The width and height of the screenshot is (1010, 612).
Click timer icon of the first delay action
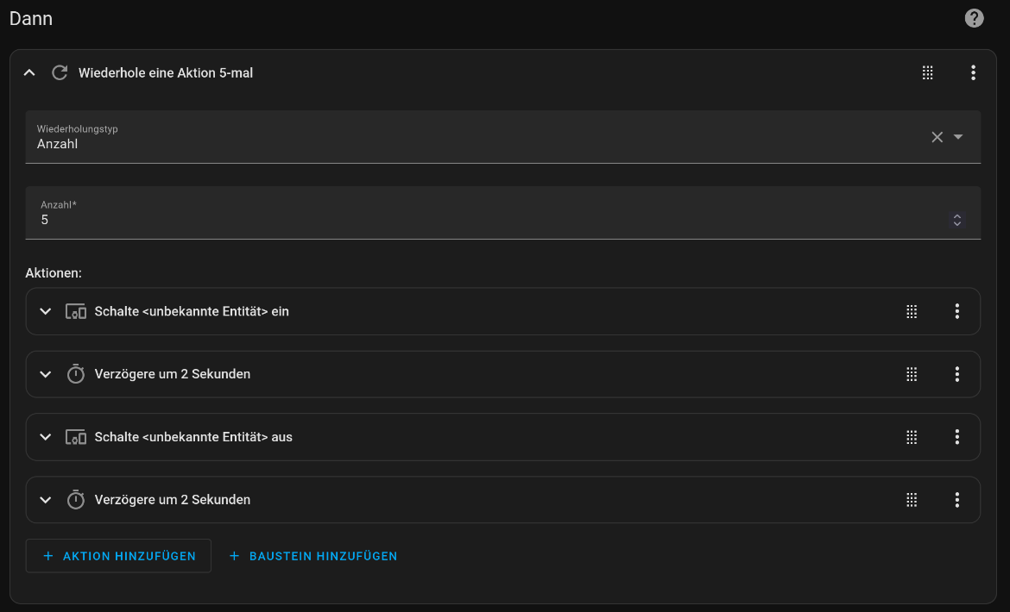(76, 374)
